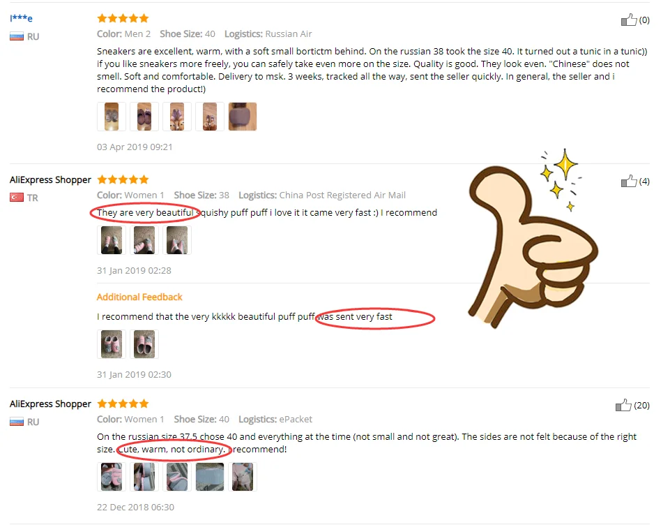The height and width of the screenshot is (525, 670).
Task: Open the l***e reviewer profile name
Action: click(21, 18)
